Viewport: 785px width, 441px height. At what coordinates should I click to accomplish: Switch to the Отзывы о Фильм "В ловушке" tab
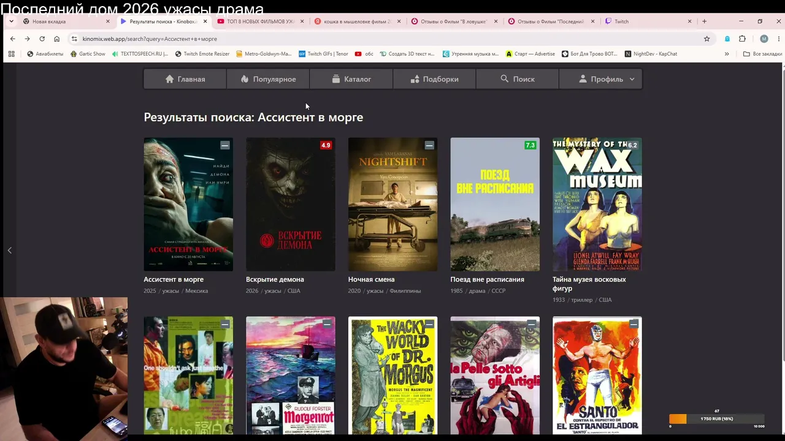click(454, 21)
